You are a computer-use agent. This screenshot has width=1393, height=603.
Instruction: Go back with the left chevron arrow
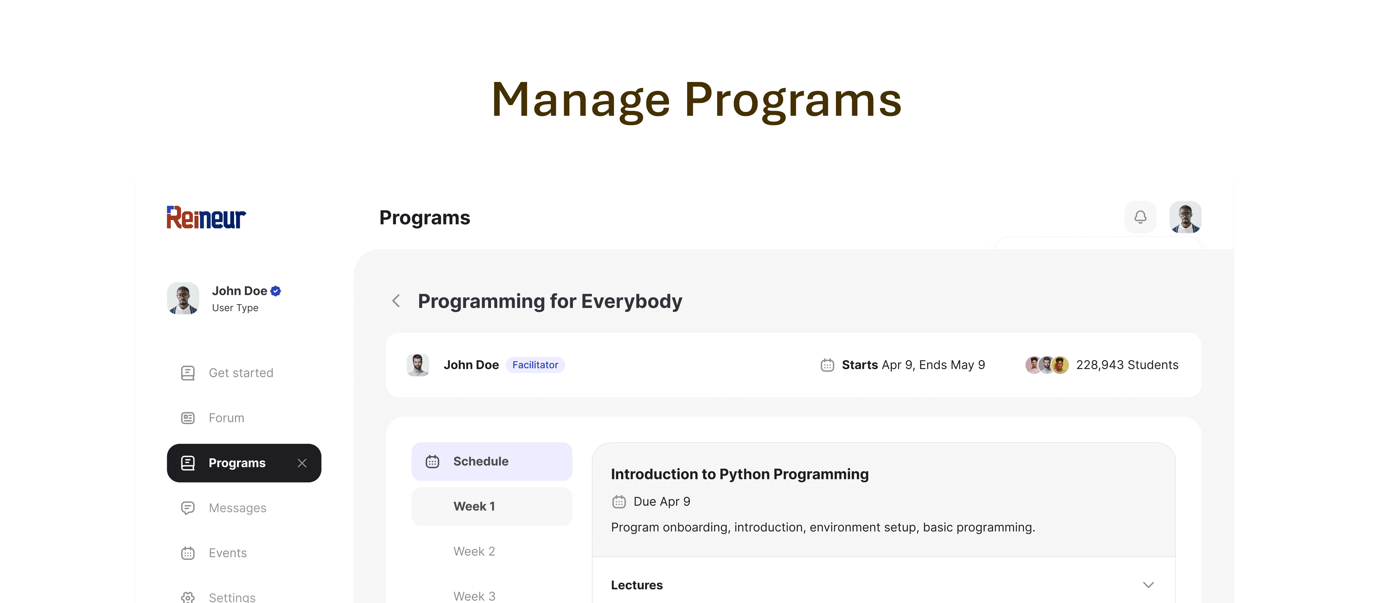[396, 301]
